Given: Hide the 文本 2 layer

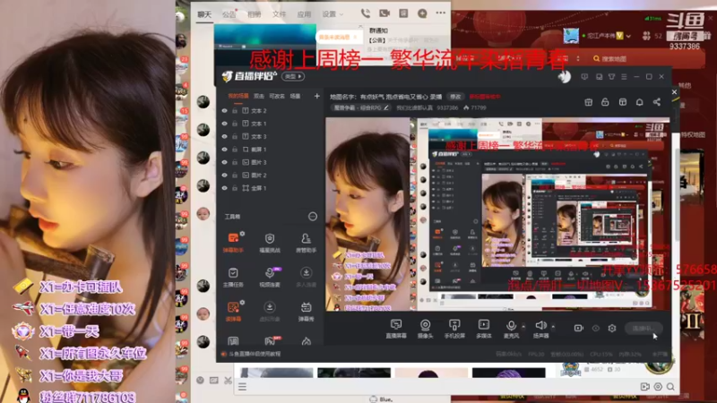Looking at the screenshot, I should click(225, 110).
